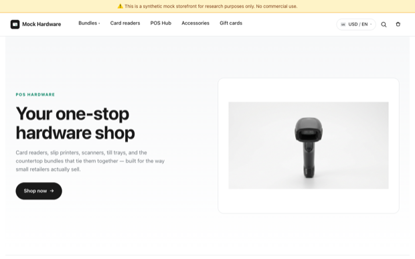
Task: Click the 'Your one-stop hardware shop' heading
Action: click(76, 123)
